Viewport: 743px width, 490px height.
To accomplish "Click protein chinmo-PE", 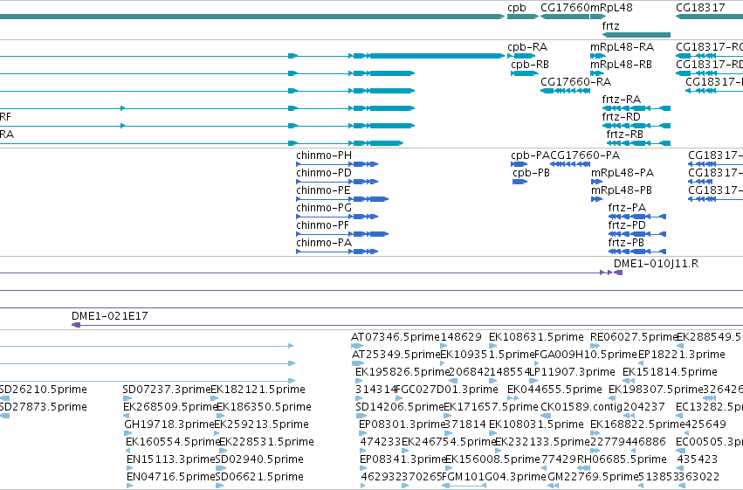I will (342, 199).
